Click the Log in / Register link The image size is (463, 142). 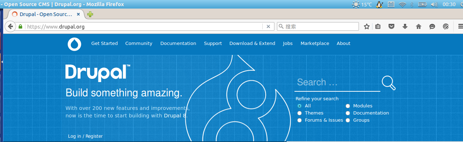pyautogui.click(x=85, y=136)
